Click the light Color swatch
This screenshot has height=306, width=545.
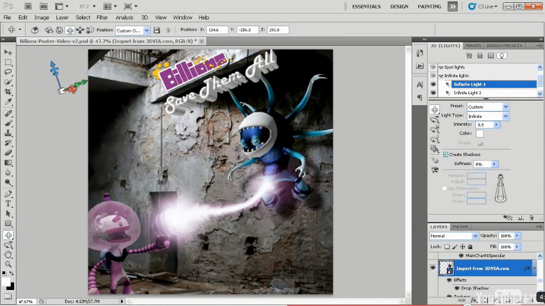point(480,134)
